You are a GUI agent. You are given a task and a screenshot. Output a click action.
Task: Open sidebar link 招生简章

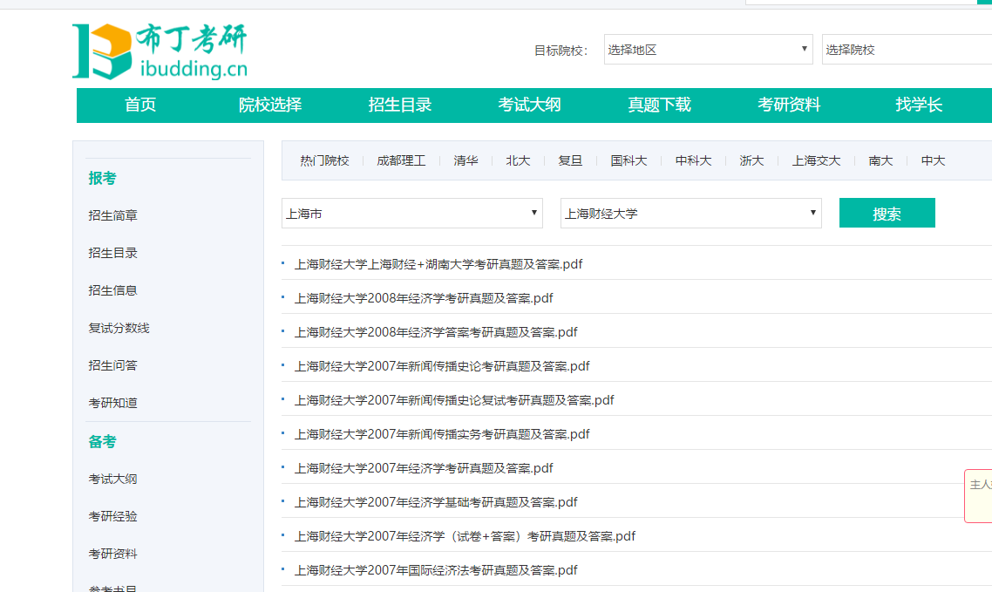(x=112, y=215)
